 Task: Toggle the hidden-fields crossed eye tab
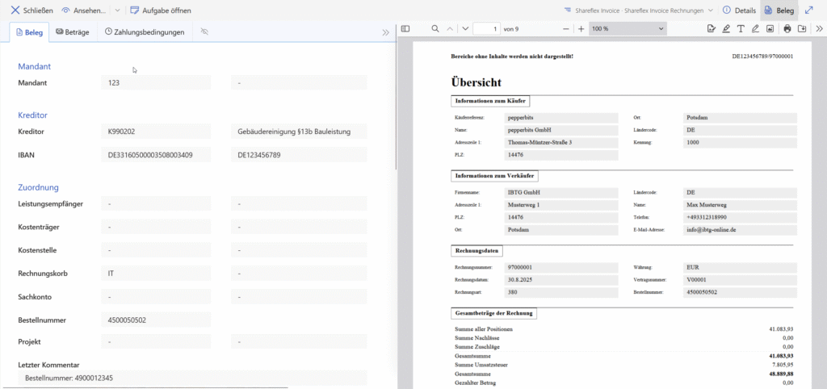click(204, 32)
